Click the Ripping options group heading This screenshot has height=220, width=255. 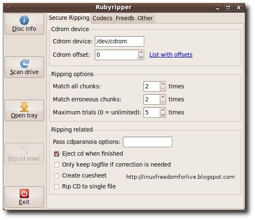point(72,74)
